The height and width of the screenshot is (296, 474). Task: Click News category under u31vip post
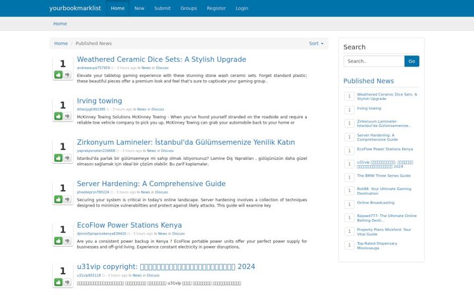click(137, 276)
